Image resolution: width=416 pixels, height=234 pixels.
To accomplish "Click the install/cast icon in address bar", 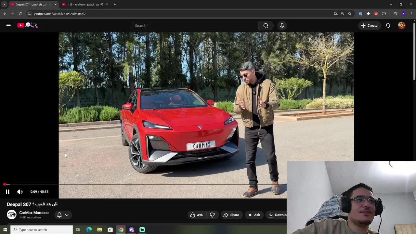I will 336,14.
